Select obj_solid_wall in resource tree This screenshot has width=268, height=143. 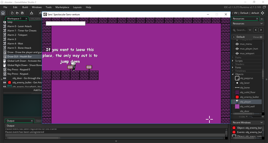click(247, 107)
